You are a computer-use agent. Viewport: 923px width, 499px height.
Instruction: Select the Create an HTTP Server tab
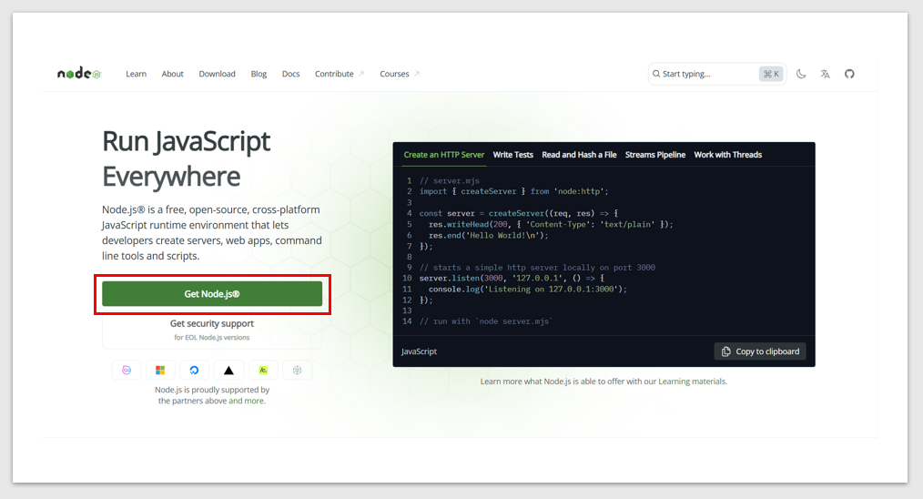click(444, 155)
